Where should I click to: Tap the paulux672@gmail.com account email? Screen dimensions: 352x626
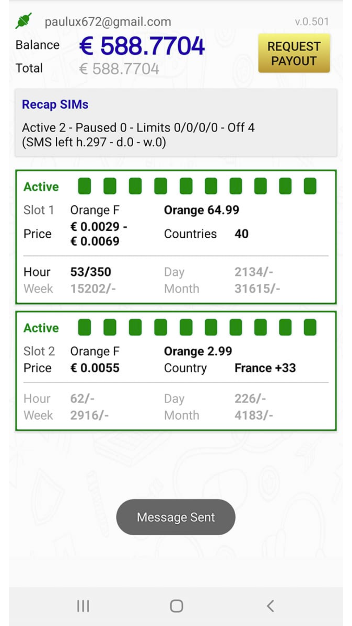(x=108, y=22)
